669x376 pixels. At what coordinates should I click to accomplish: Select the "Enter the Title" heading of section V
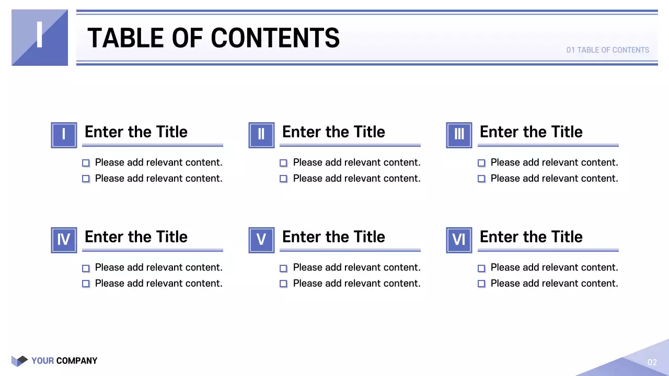point(333,237)
